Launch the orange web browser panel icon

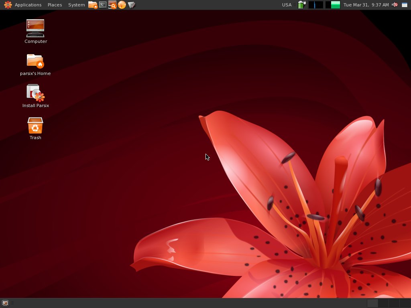(122, 5)
